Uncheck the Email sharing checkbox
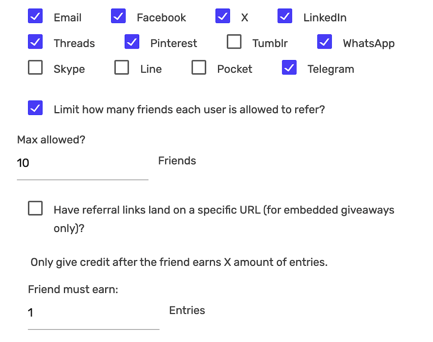 pos(35,17)
